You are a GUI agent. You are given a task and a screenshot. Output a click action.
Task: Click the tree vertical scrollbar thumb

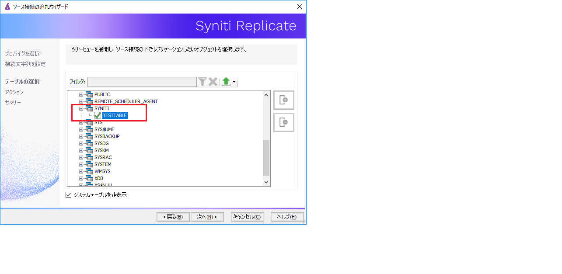tap(266, 158)
